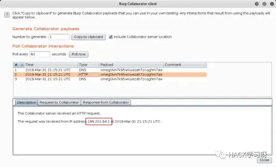This screenshot has width=276, height=167.
Task: Open the Response from Collaborator tab
Action: coord(106,103)
